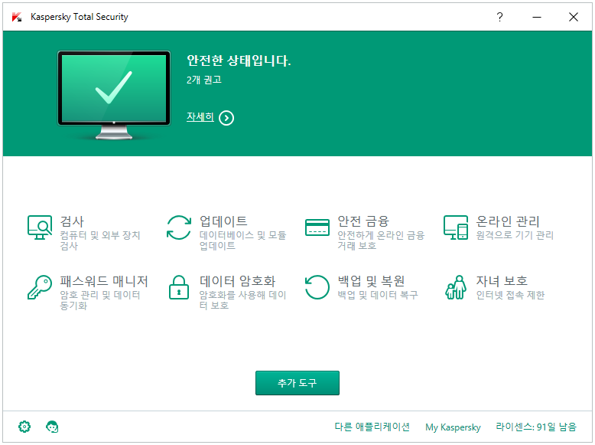Open help with the question mark
Viewport: 595px width, 445px height.
point(499,17)
